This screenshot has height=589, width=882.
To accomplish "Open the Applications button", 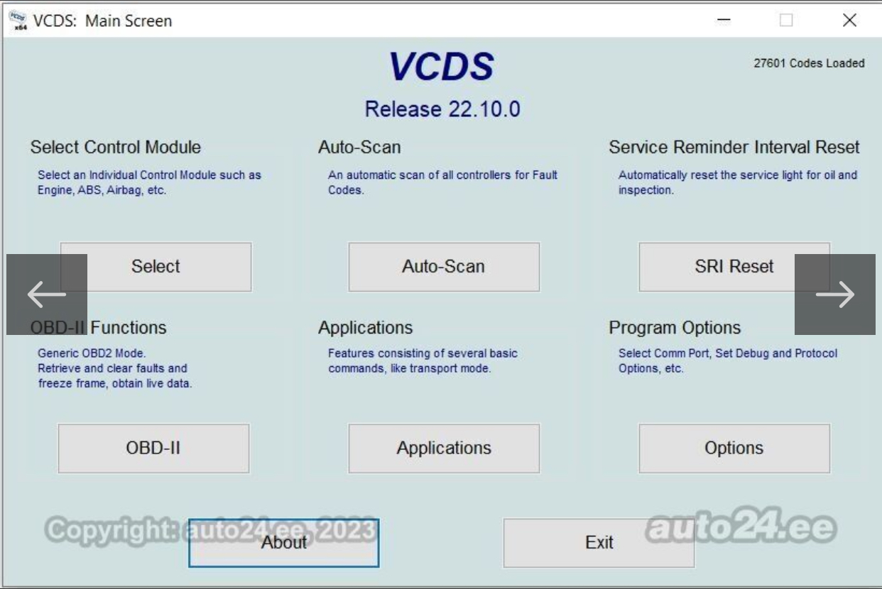I will pyautogui.click(x=444, y=448).
